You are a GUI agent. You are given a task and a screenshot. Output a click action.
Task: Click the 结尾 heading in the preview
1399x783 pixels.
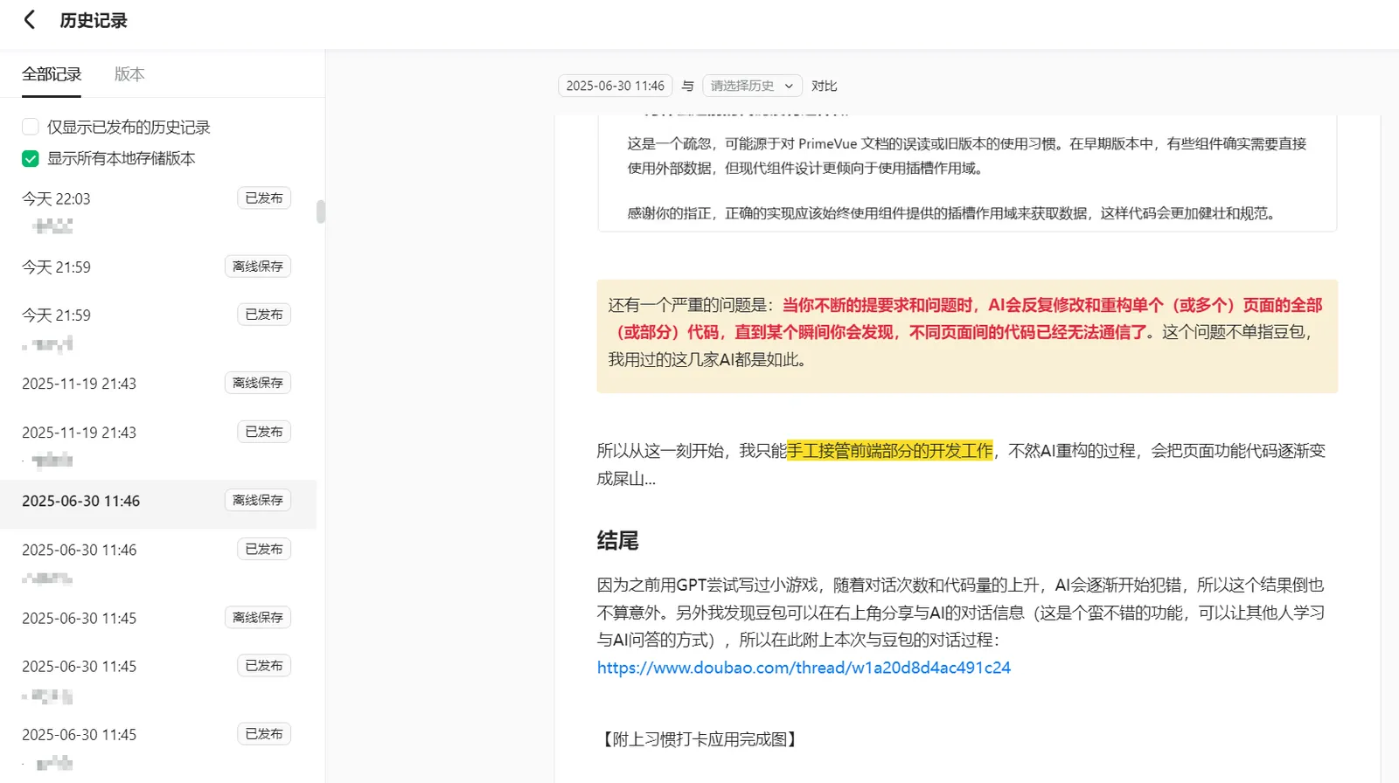pyautogui.click(x=617, y=541)
